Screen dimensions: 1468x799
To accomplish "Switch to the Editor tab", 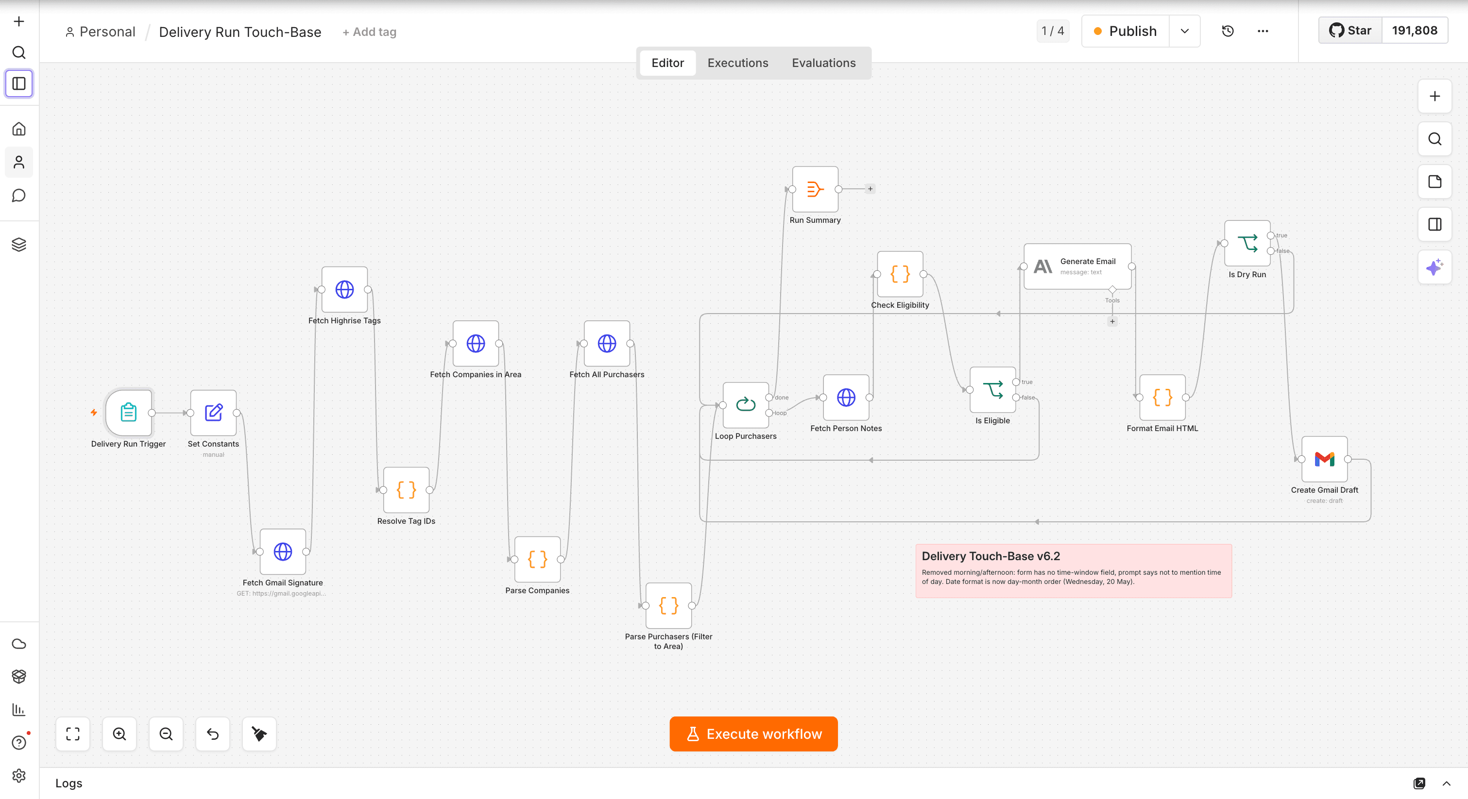I will (667, 63).
